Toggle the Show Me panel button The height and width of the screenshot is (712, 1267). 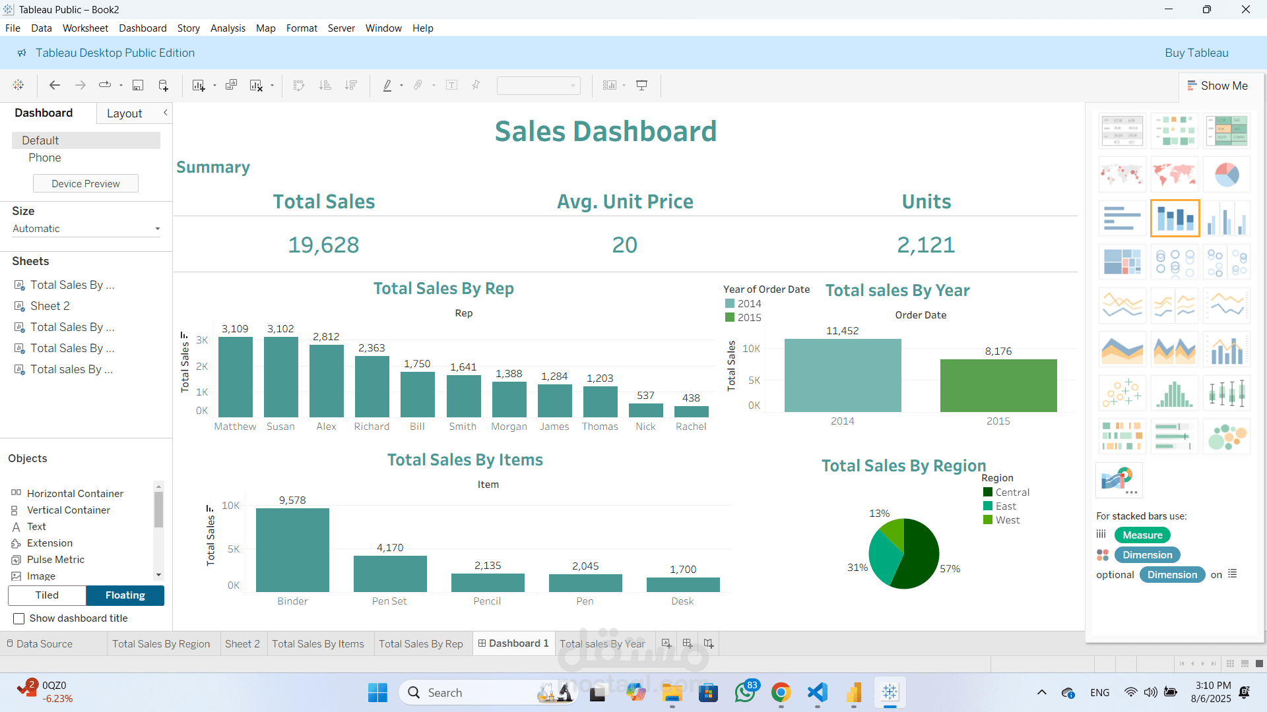coord(1218,86)
